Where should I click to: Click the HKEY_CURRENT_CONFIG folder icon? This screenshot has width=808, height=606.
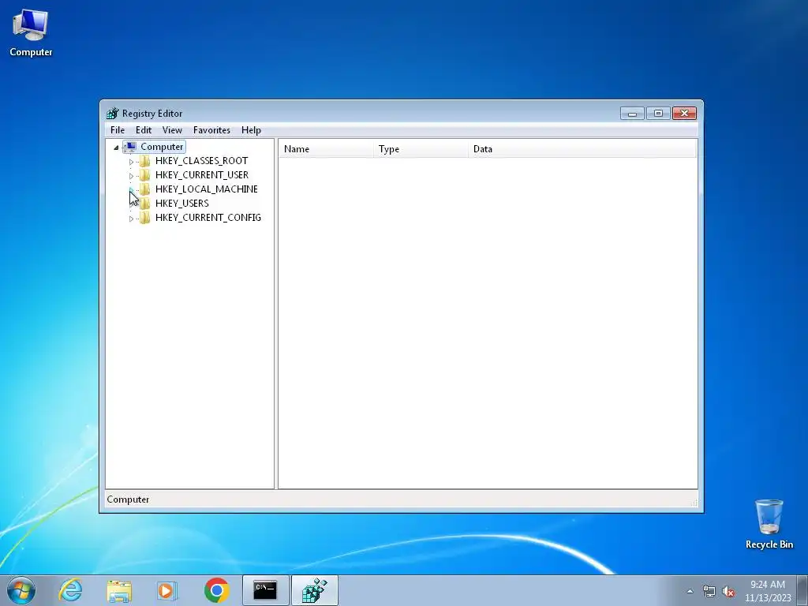coord(145,218)
